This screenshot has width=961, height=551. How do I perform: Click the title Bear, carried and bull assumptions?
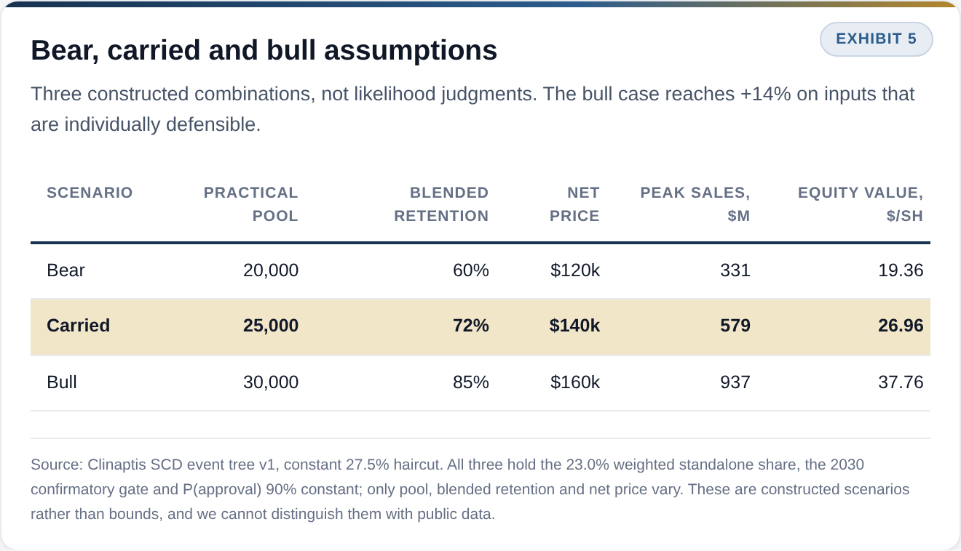[264, 50]
